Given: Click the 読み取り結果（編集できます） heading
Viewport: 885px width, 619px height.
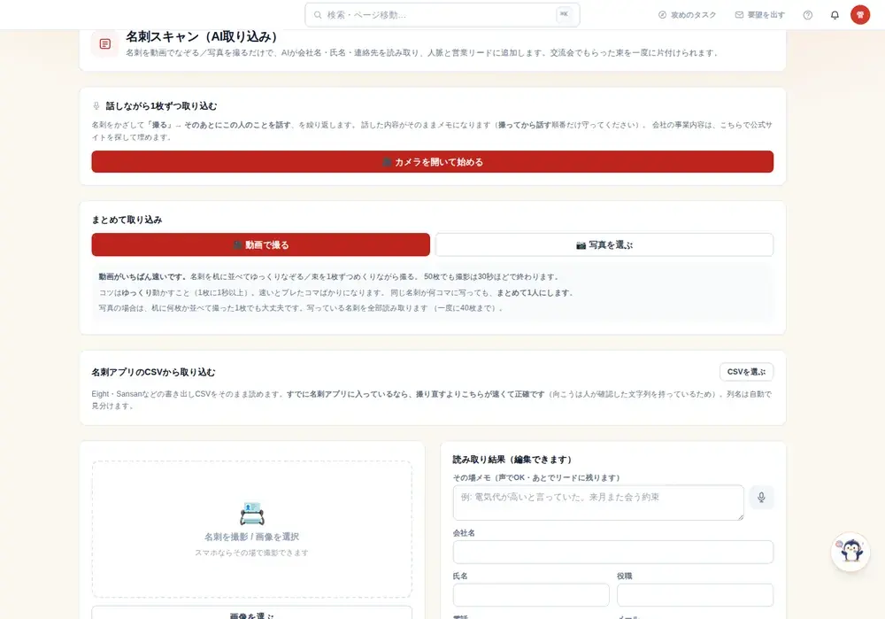Looking at the screenshot, I should tap(512, 460).
